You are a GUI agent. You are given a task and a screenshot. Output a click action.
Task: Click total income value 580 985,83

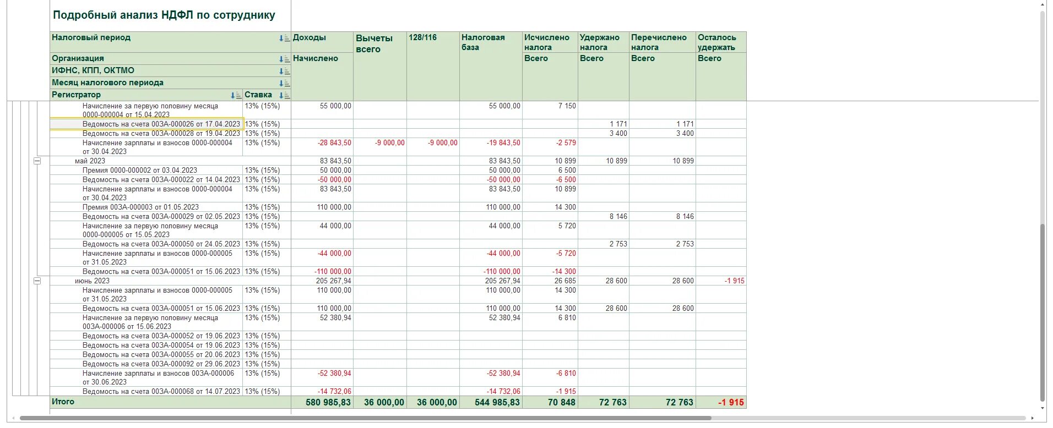pos(328,403)
